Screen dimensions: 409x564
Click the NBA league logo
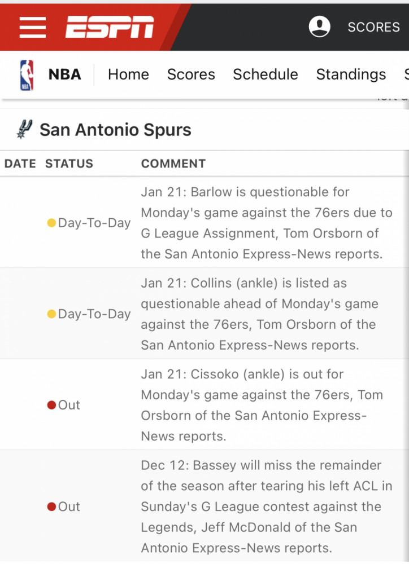[27, 75]
